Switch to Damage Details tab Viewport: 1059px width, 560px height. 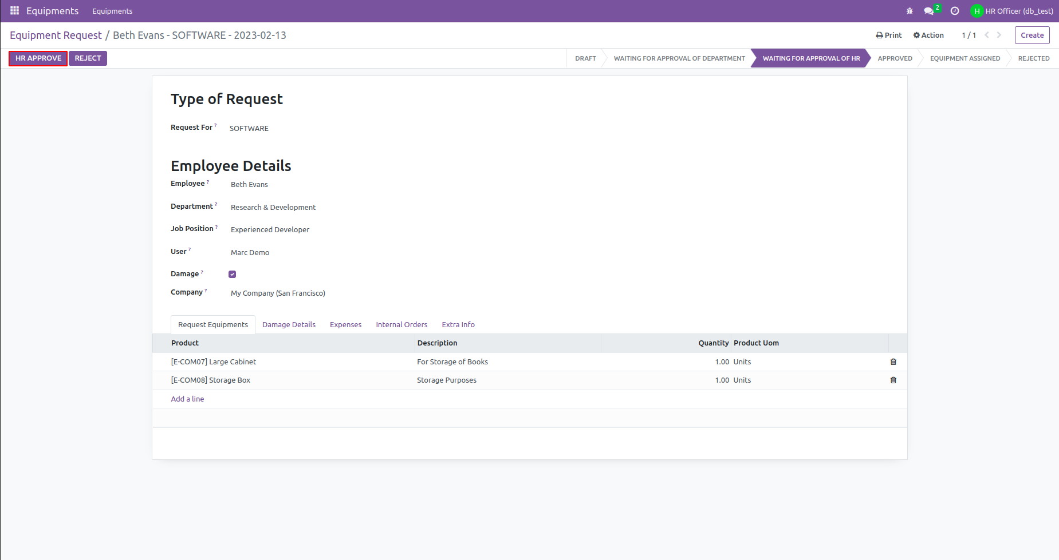point(289,324)
